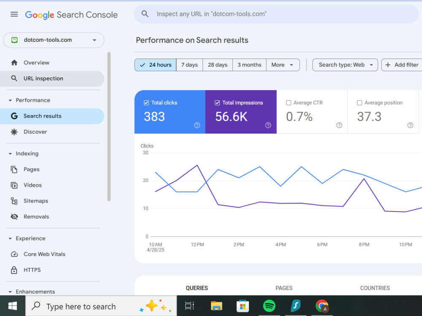Click the Discover asterisk icon
This screenshot has width=422, height=316.
pyautogui.click(x=14, y=132)
